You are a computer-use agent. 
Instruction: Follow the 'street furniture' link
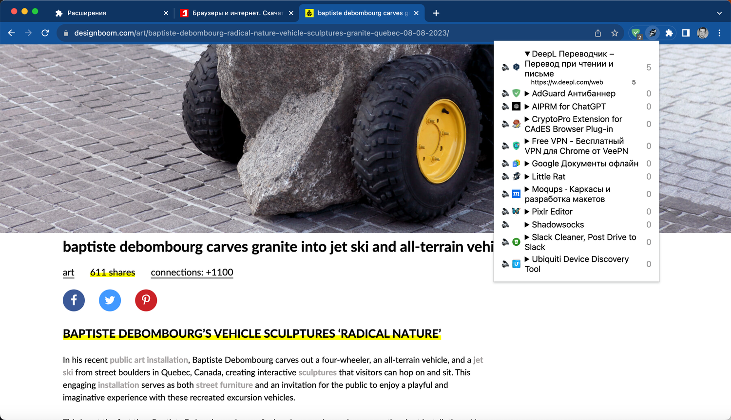[x=224, y=385]
